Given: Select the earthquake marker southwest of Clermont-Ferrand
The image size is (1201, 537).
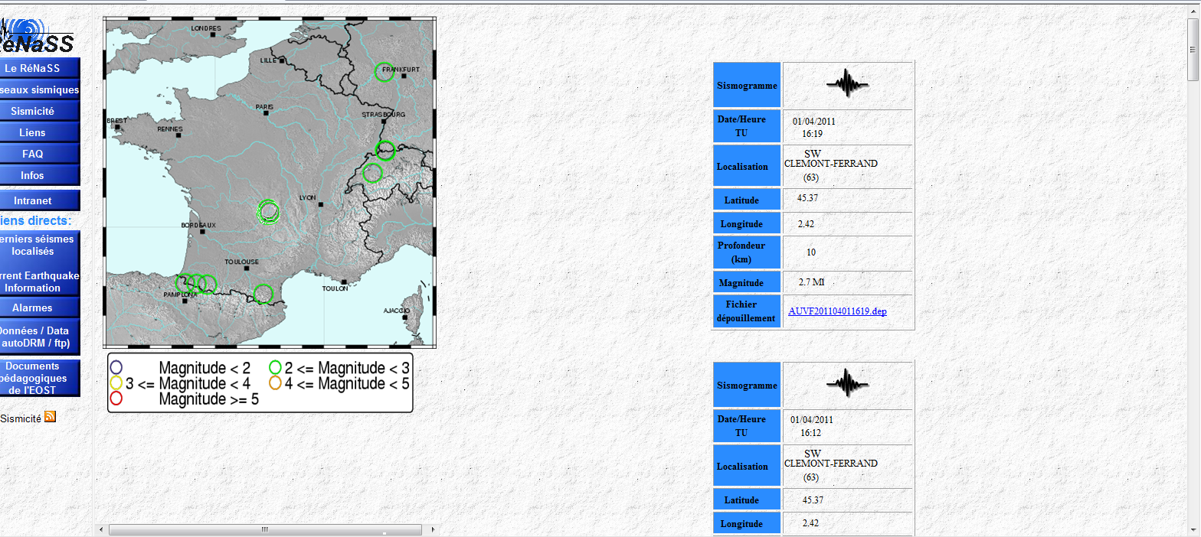Looking at the screenshot, I should point(269,212).
